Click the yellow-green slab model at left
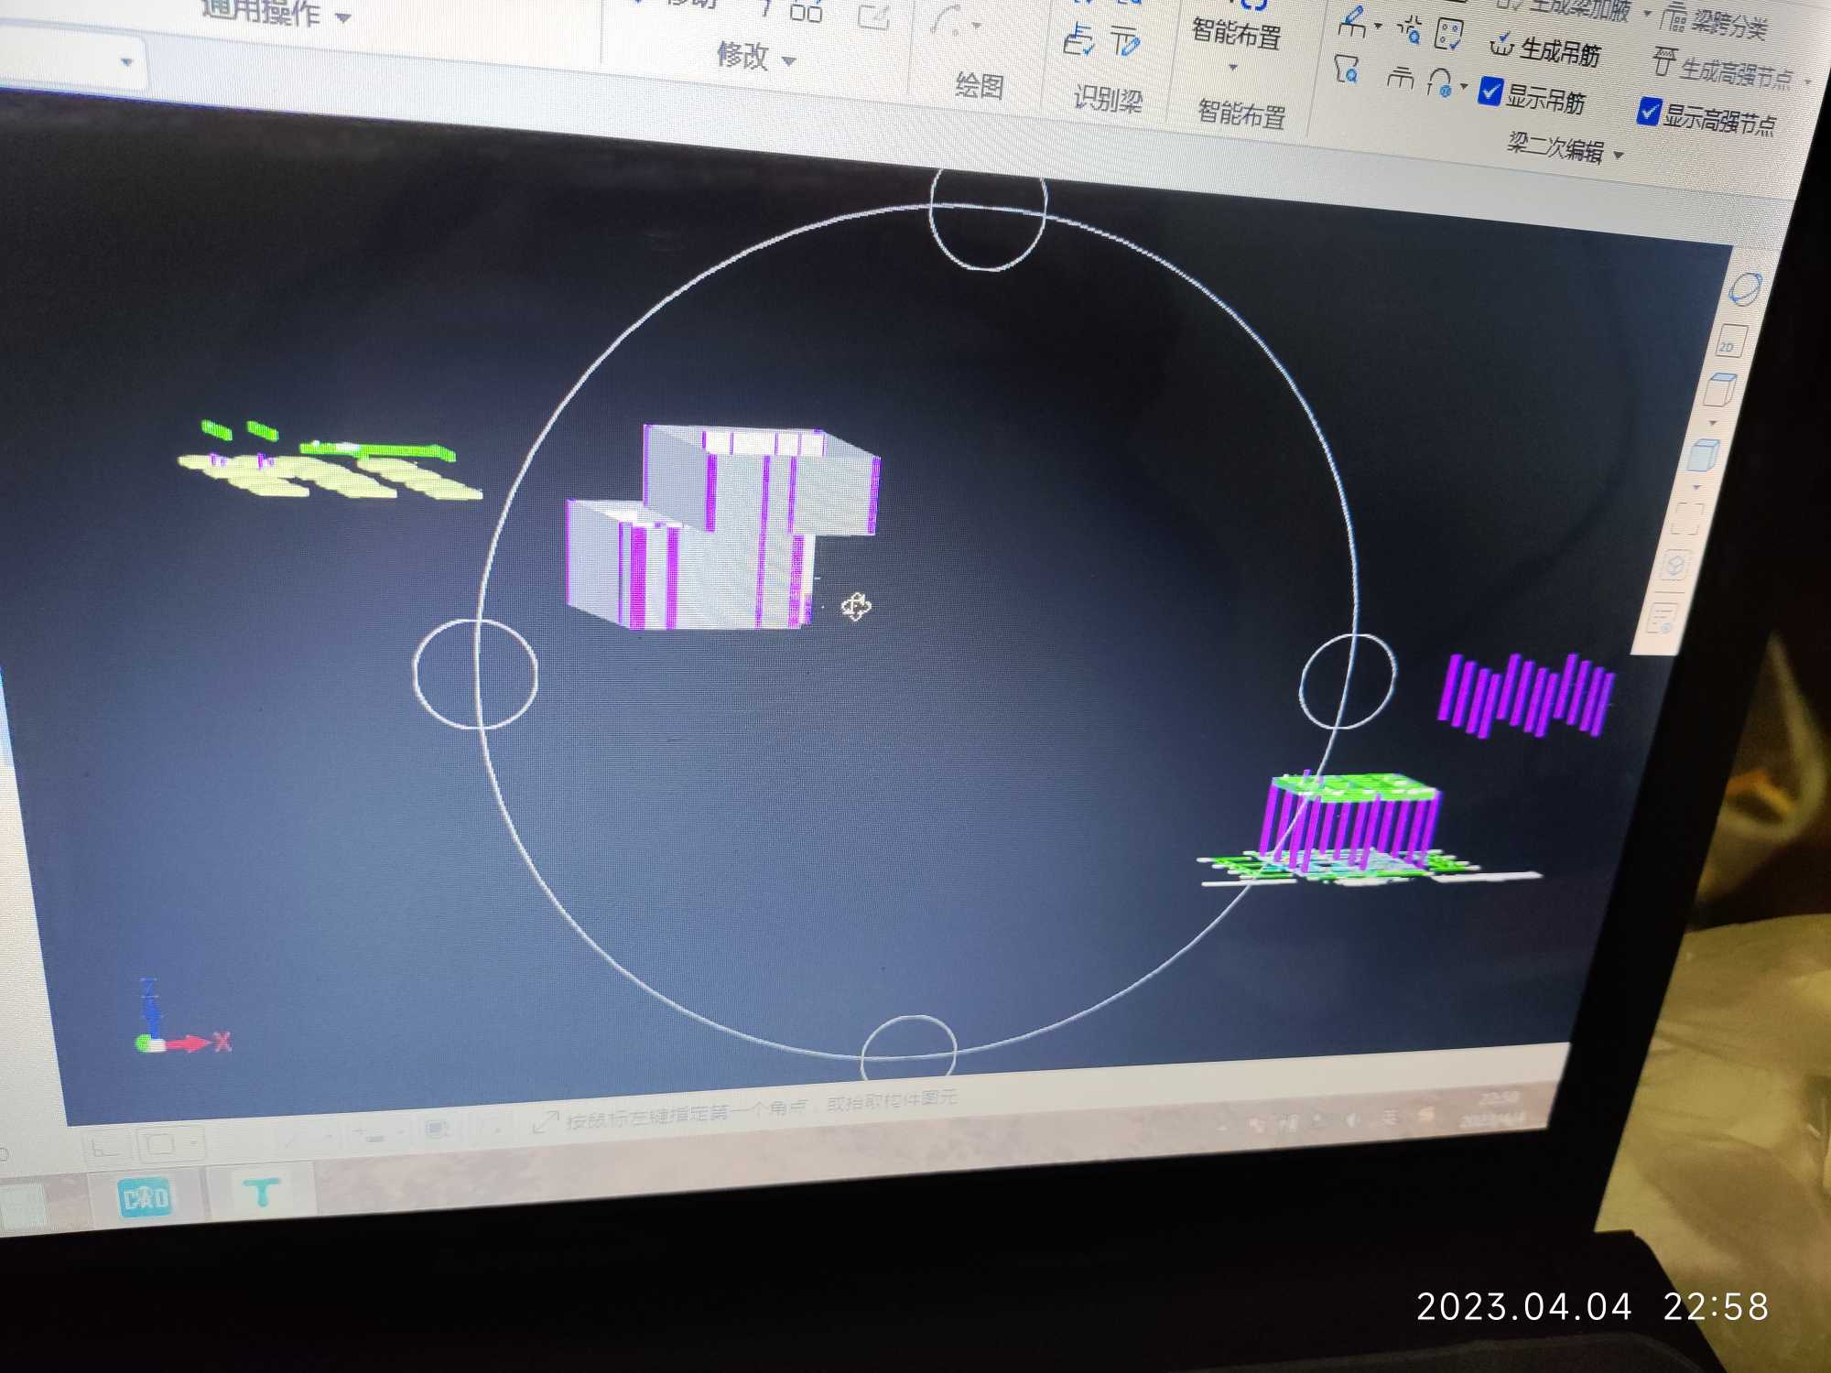Screen dimensions: 1831x1373 click(330, 462)
